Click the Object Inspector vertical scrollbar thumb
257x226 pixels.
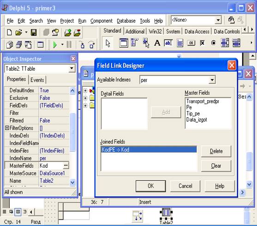click(x=72, y=132)
